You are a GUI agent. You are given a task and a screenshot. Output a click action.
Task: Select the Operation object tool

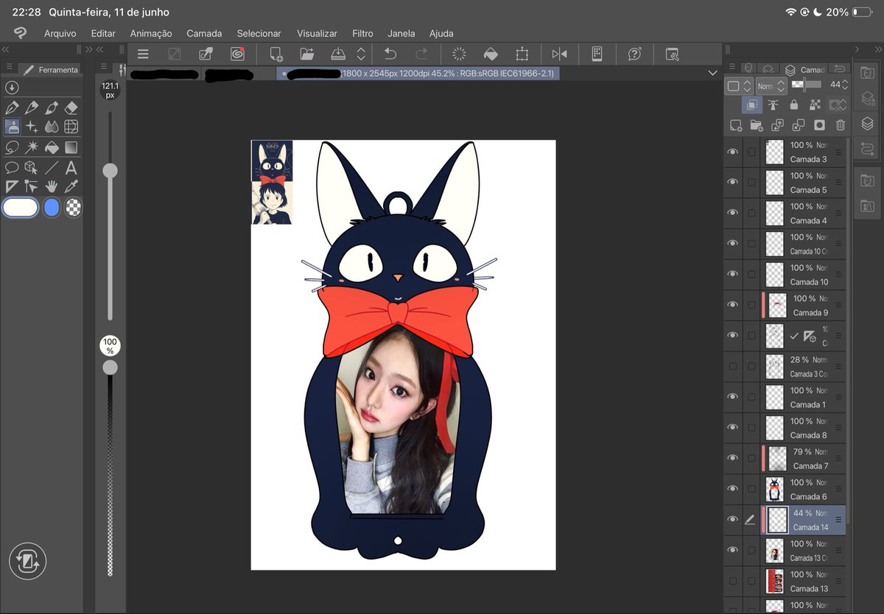[32, 167]
